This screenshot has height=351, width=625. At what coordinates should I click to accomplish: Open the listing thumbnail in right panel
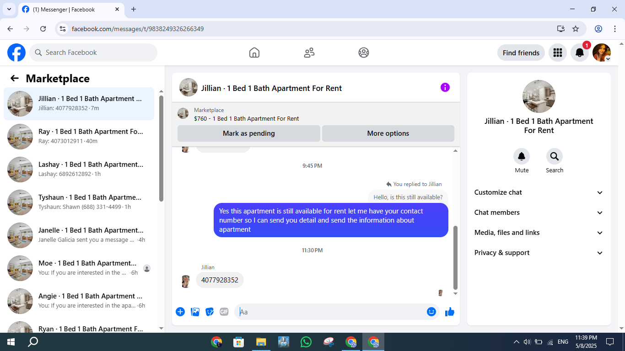[x=539, y=96]
